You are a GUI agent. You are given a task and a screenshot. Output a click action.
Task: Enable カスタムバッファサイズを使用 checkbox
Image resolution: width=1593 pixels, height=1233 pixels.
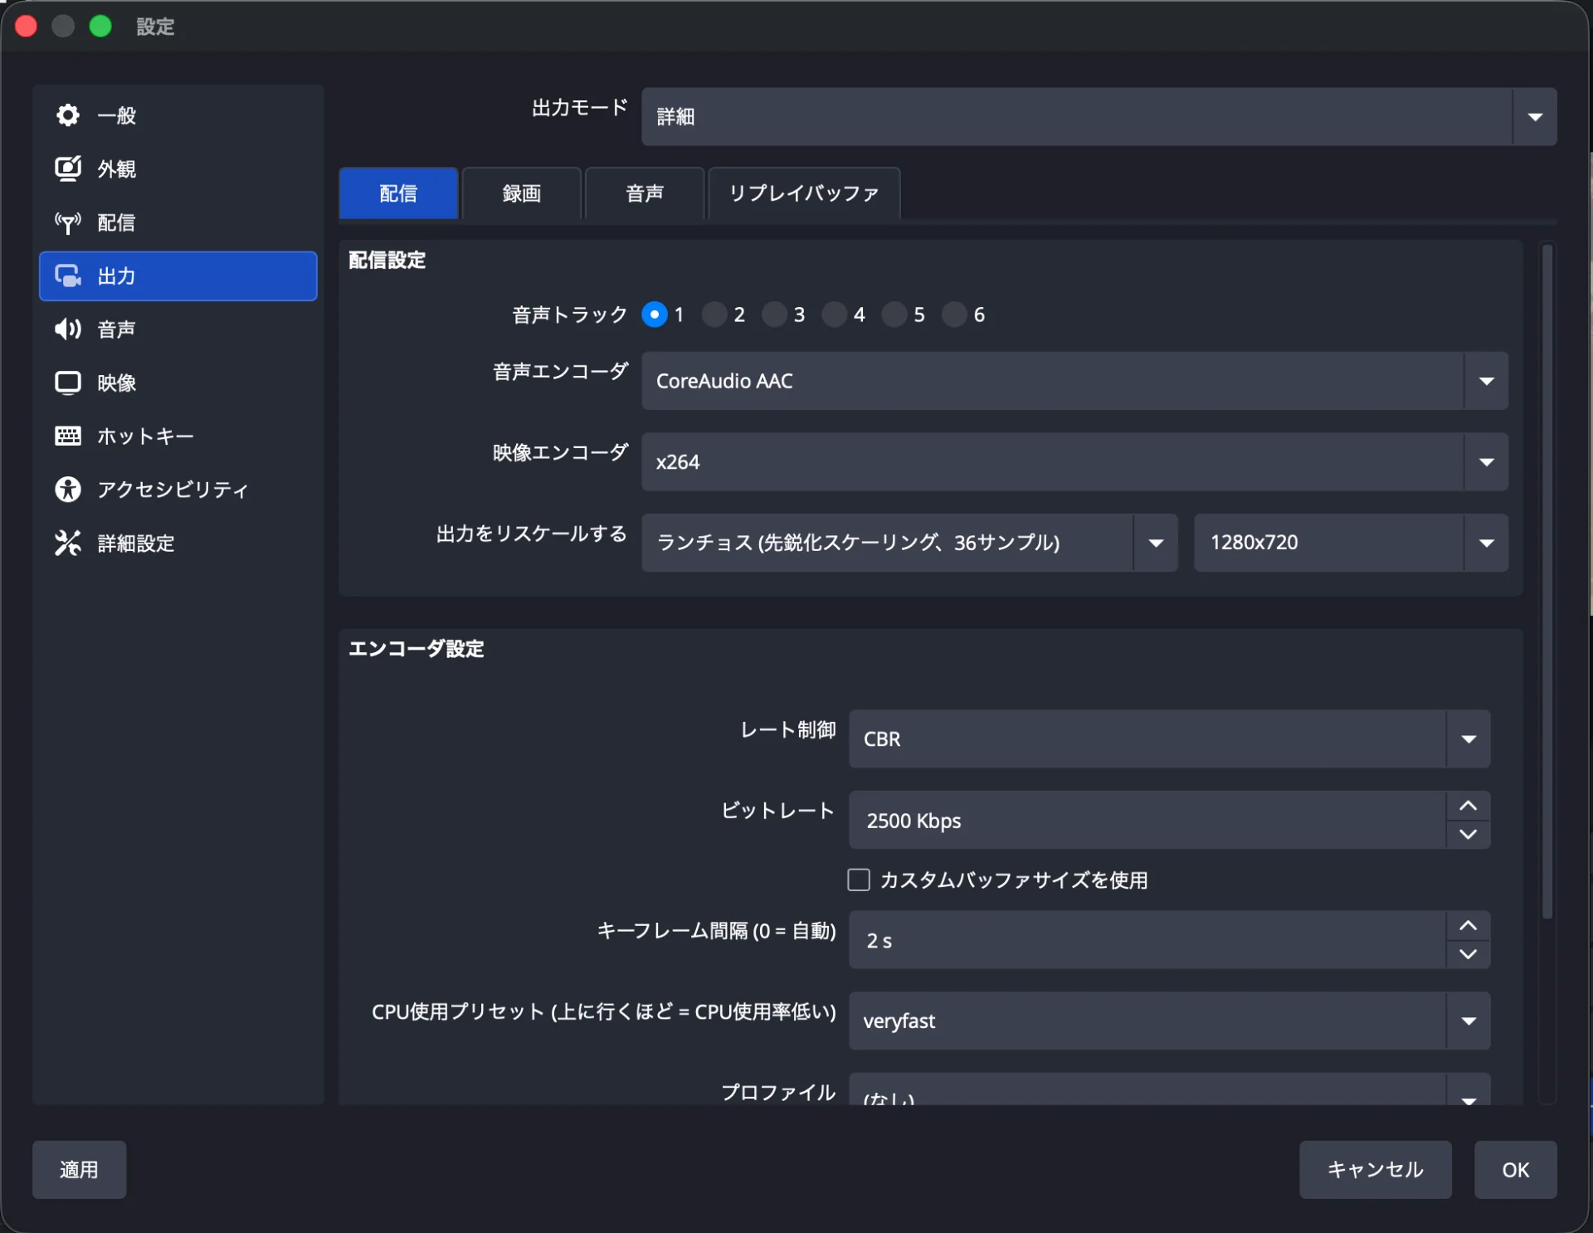(x=859, y=880)
